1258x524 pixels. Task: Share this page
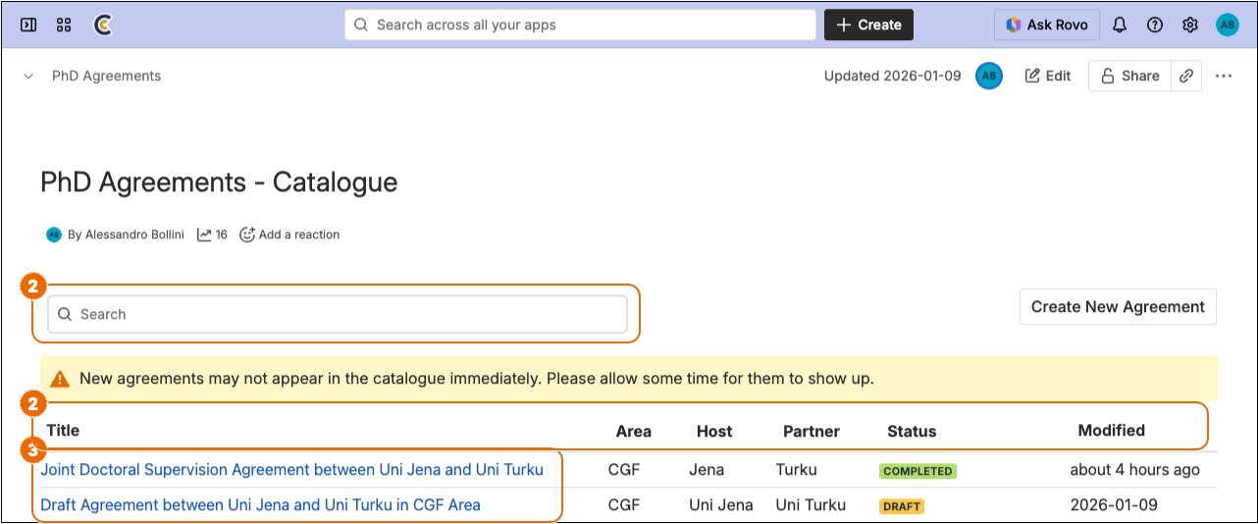(1129, 76)
